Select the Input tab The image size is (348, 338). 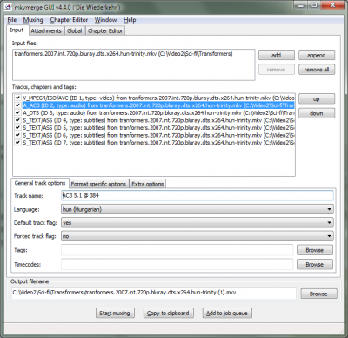coord(17,30)
